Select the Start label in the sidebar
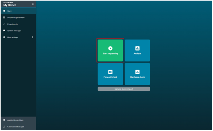This screenshot has width=213, height=131. point(9,11)
